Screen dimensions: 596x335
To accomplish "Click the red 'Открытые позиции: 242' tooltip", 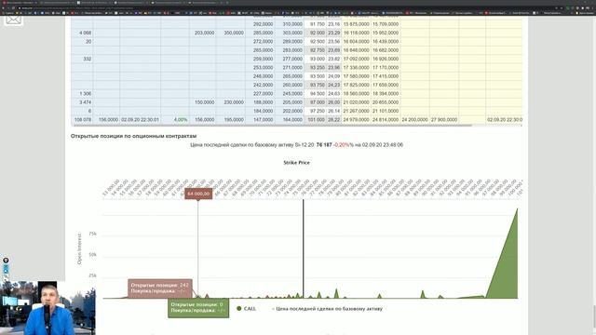I will pos(160,288).
